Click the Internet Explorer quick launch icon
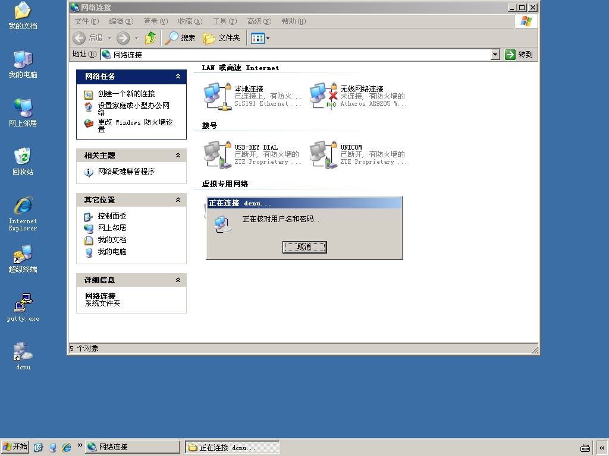Image resolution: width=609 pixels, height=456 pixels. (x=67, y=447)
